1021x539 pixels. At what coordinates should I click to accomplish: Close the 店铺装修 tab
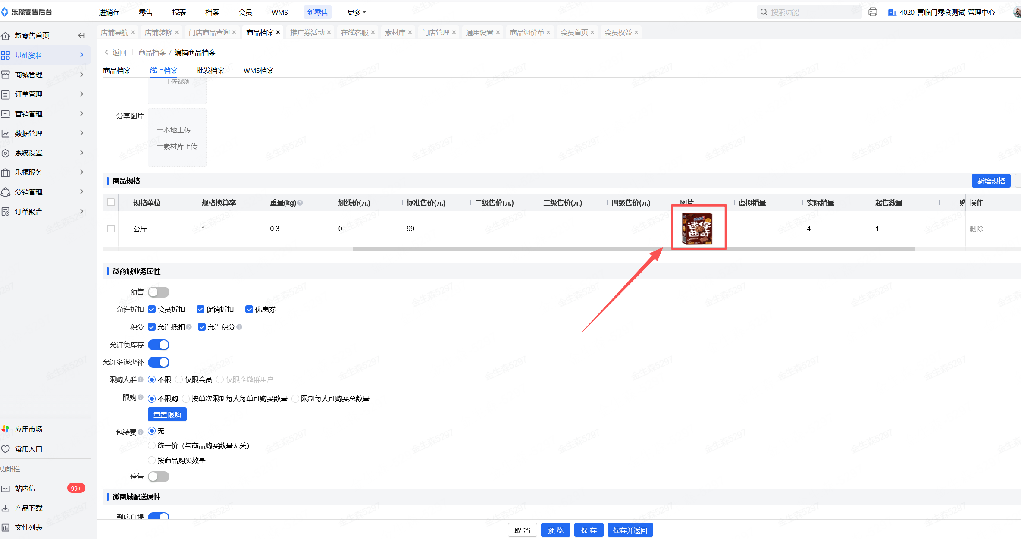[177, 32]
